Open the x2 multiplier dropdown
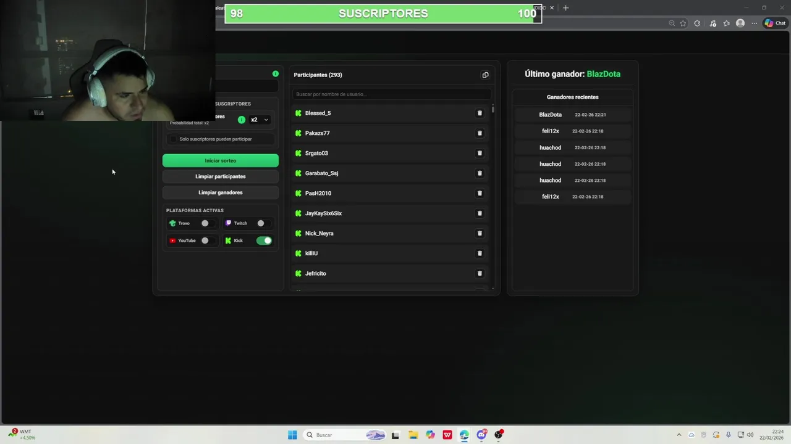The width and height of the screenshot is (791, 444). [260, 120]
